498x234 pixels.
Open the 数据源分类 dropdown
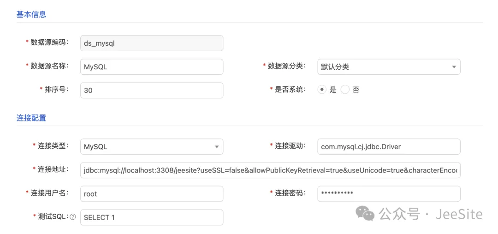[388, 66]
